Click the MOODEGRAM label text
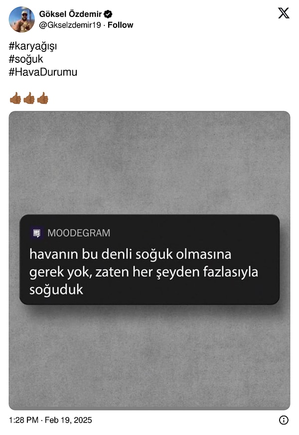The width and height of the screenshot is (299, 435). (x=79, y=233)
